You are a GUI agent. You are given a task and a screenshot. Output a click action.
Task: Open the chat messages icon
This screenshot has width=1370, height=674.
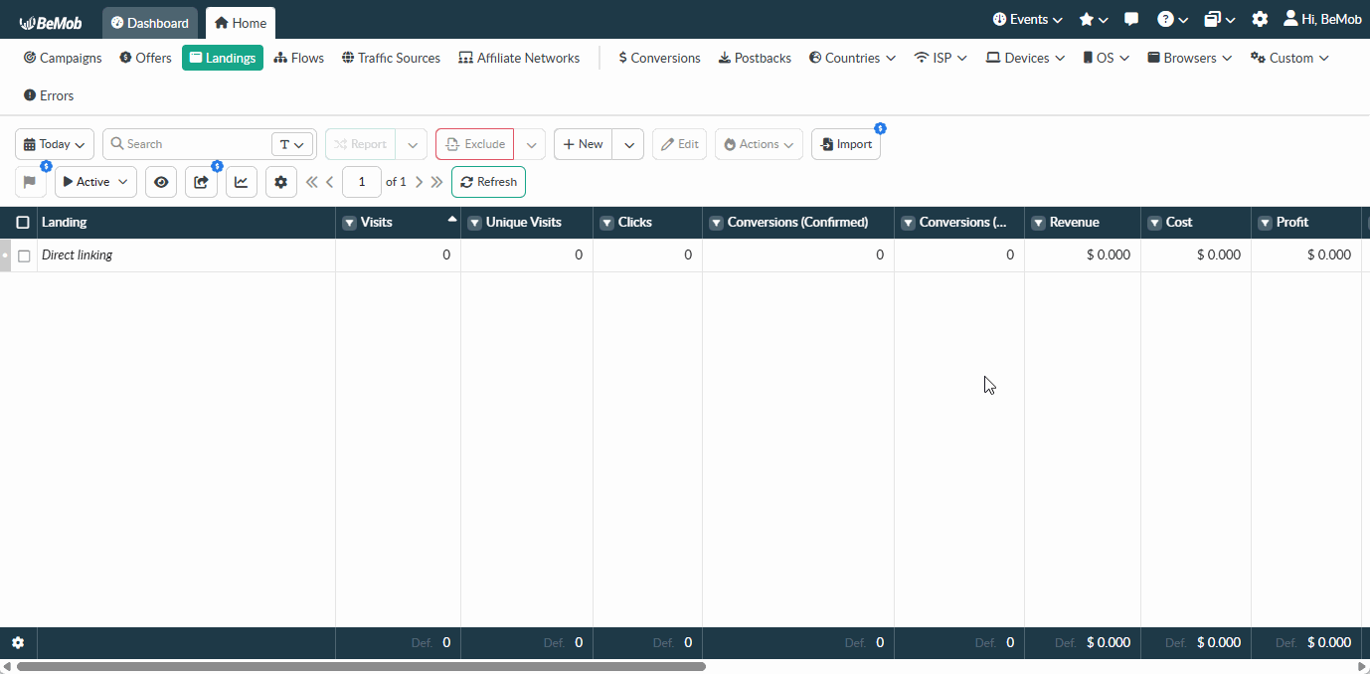1131,20
